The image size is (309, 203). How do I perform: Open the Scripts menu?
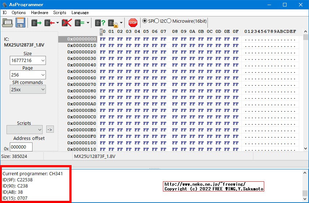click(60, 13)
